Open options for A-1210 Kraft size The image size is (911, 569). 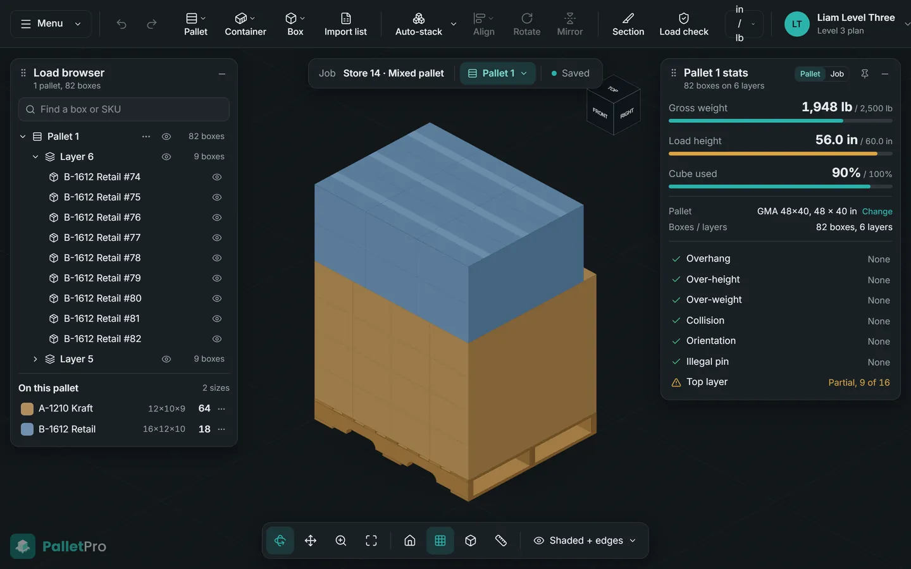tap(221, 408)
